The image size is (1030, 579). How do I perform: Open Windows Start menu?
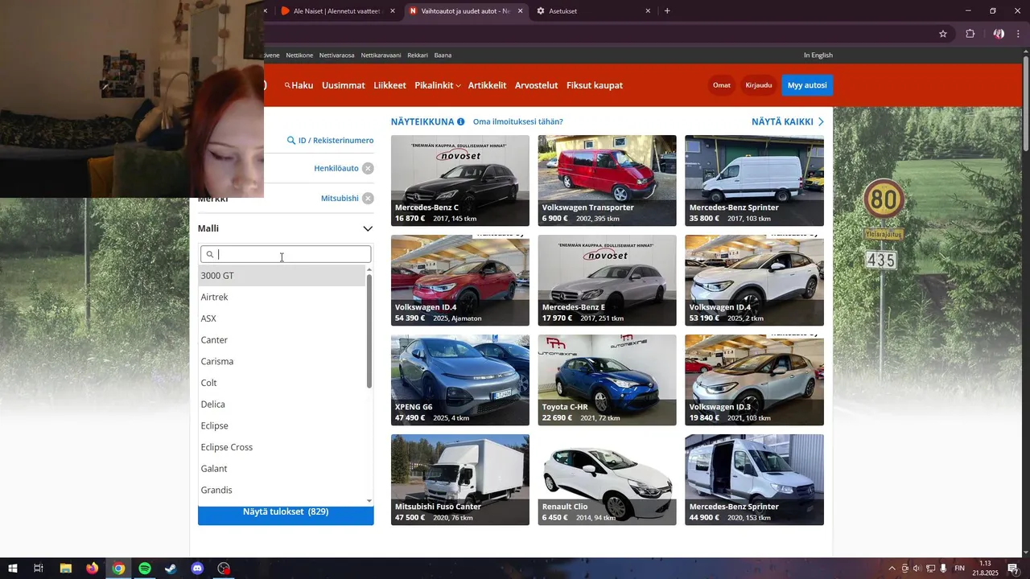point(13,569)
